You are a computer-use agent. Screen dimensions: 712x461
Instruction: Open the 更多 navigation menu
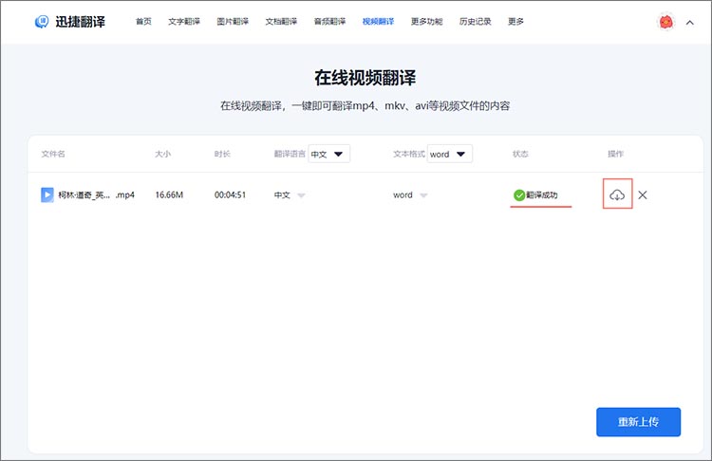coord(515,21)
